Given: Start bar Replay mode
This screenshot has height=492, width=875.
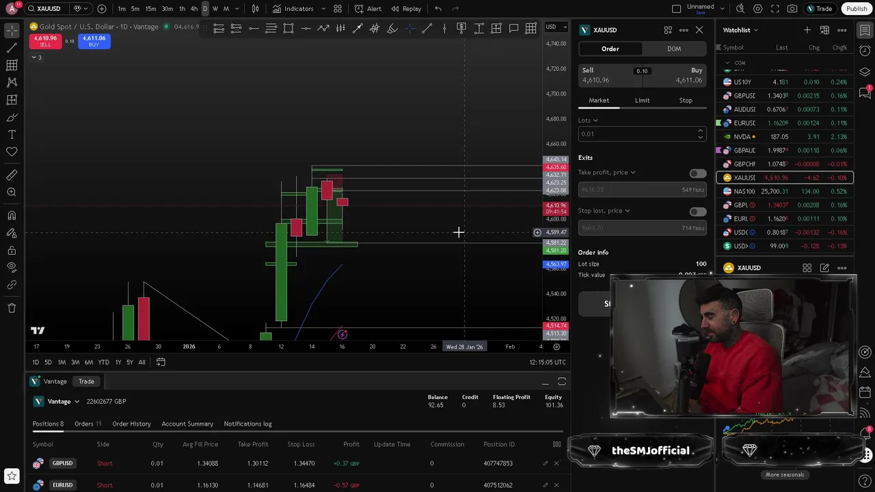Looking at the screenshot, I should (406, 9).
